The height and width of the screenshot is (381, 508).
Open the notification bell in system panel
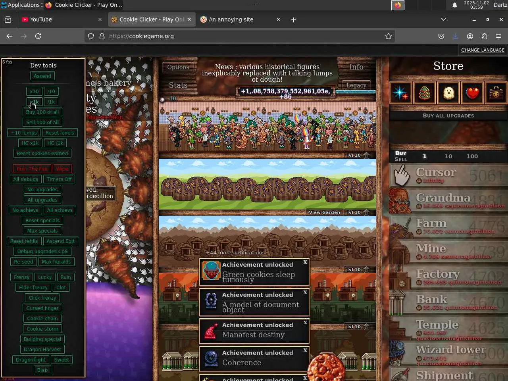(x=455, y=5)
